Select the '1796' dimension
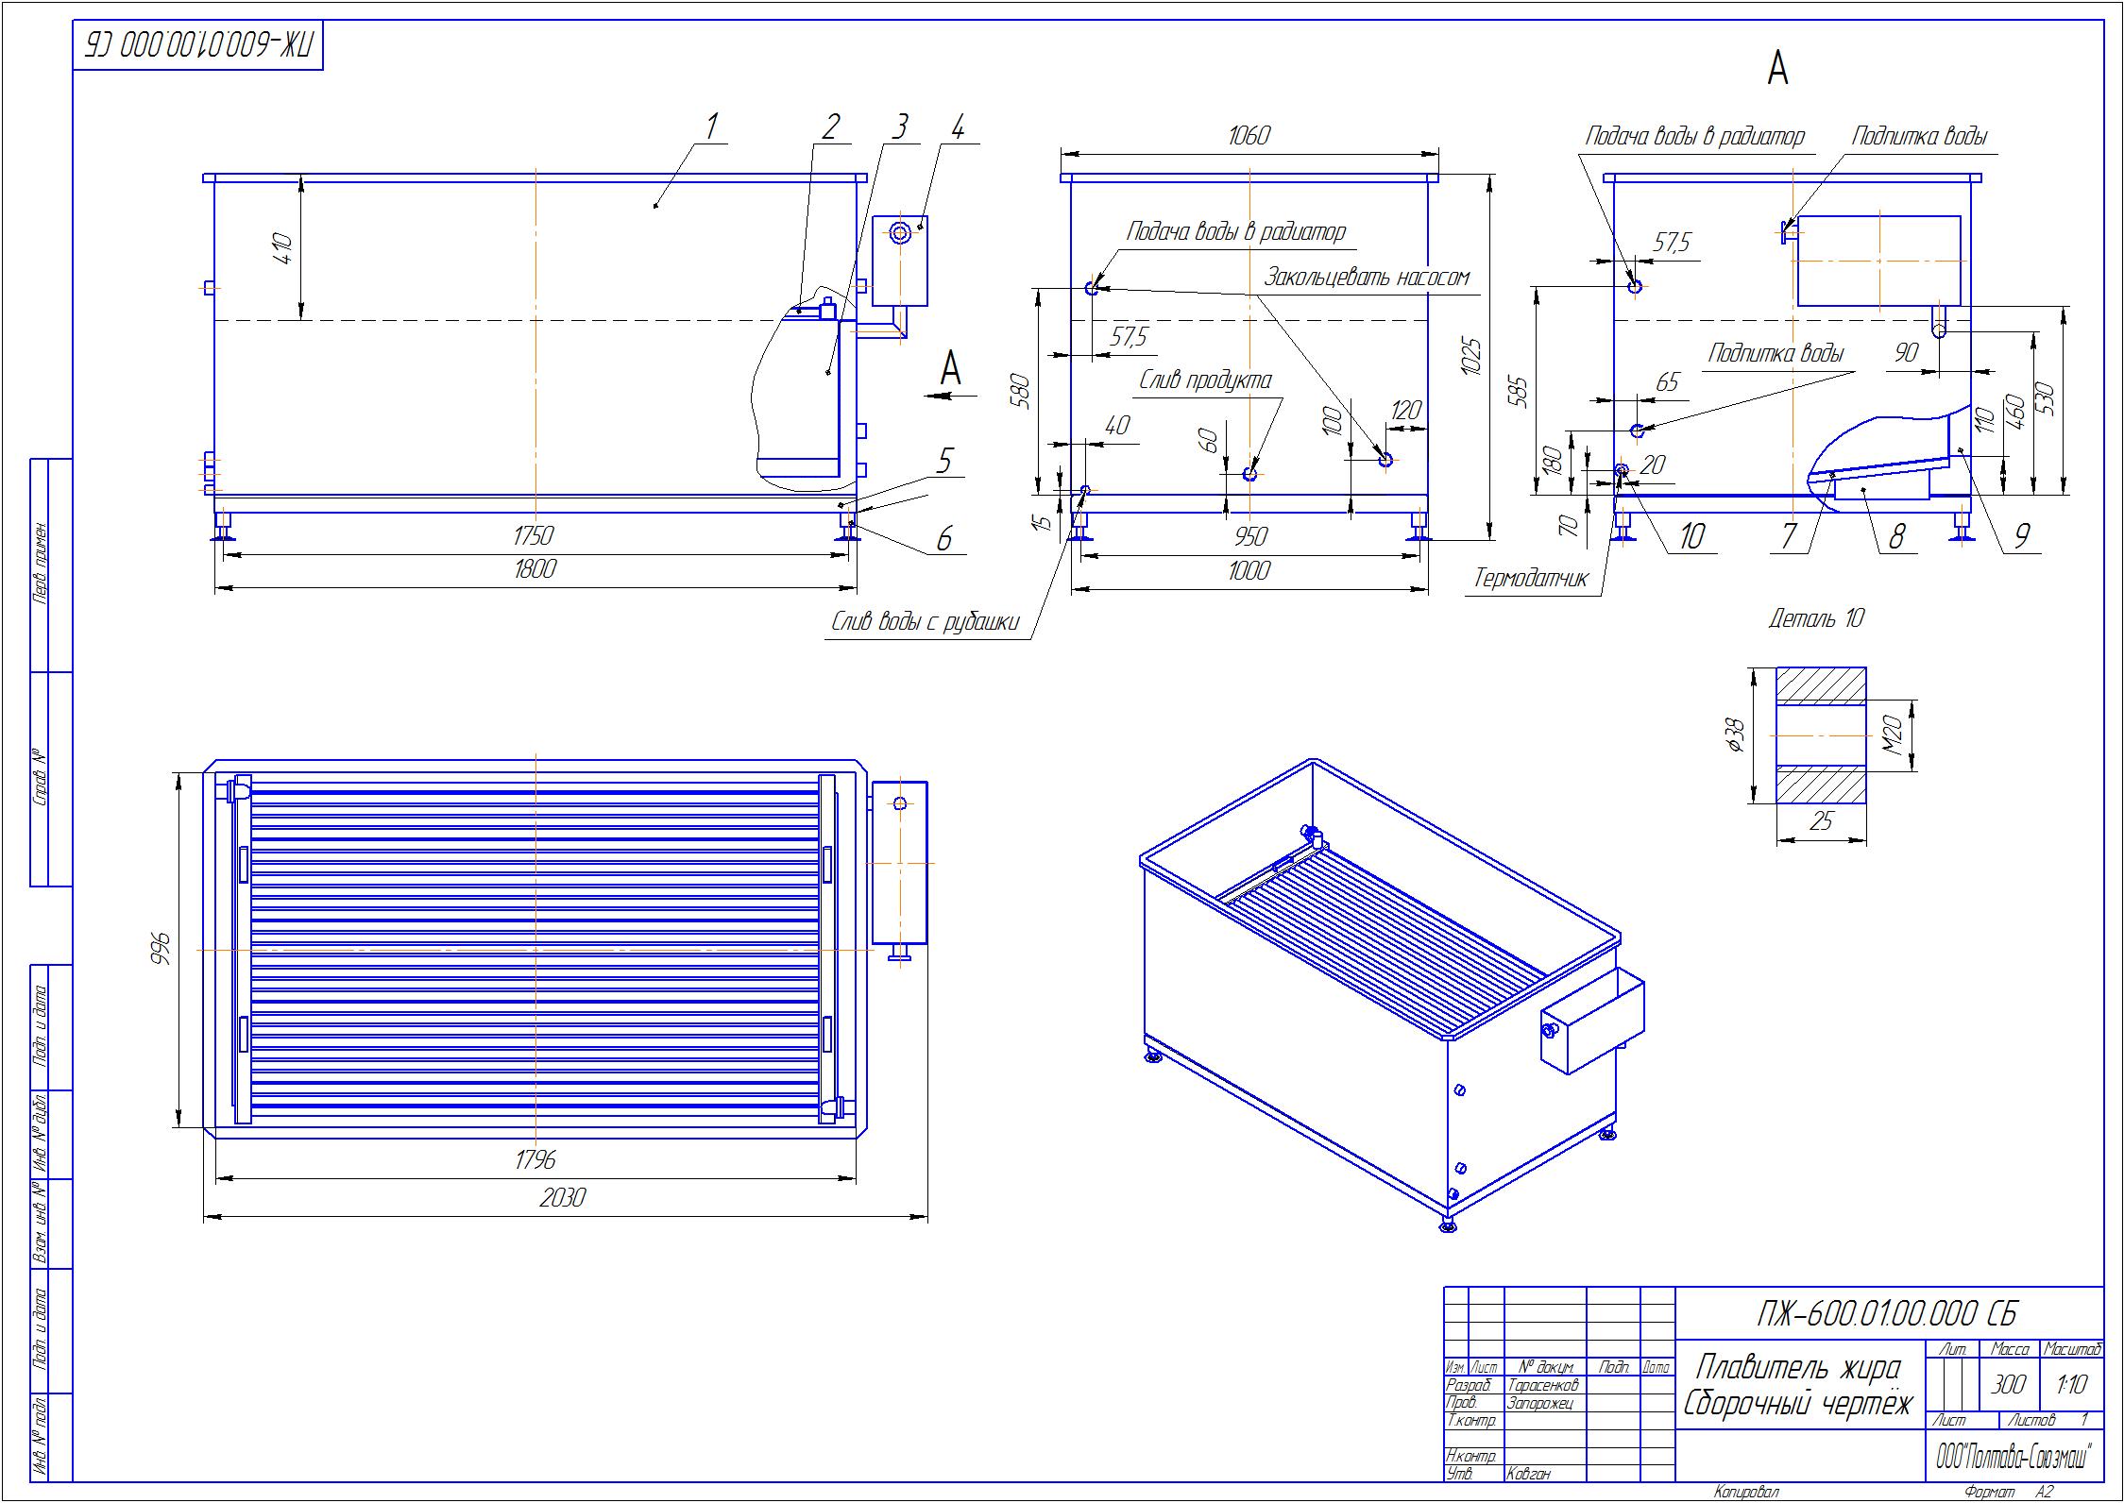2124x1503 pixels. point(535,1159)
